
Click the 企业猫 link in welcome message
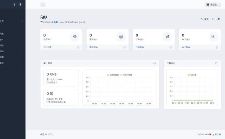[55, 22]
